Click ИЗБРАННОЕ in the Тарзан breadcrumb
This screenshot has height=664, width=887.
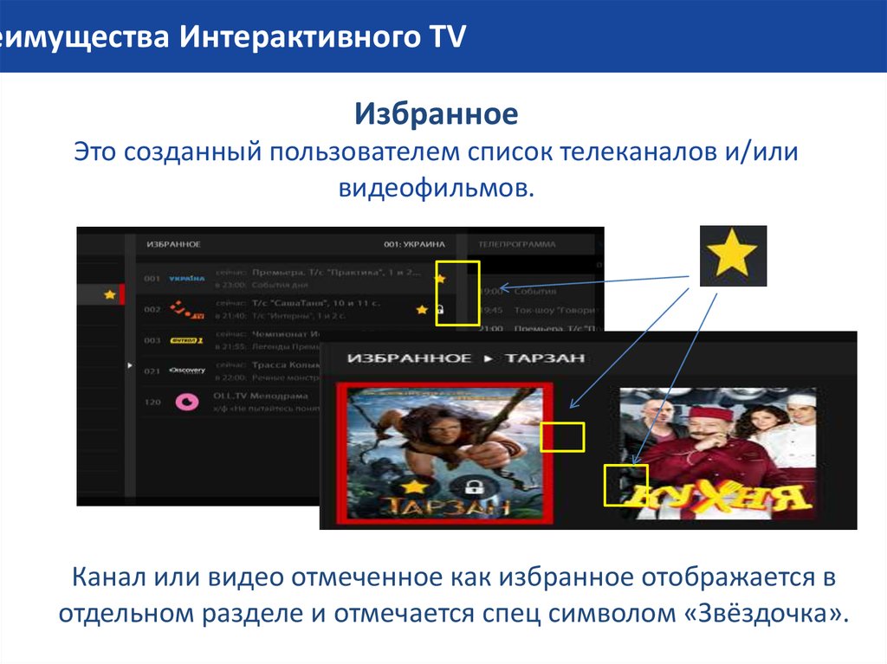(409, 358)
